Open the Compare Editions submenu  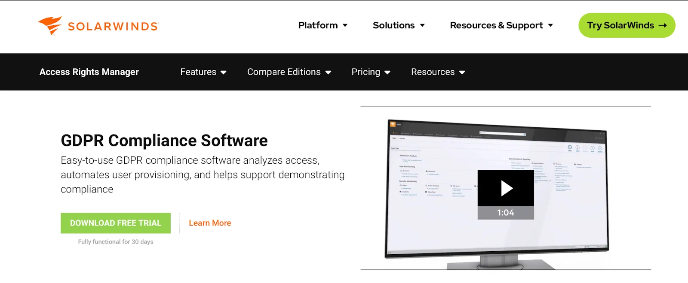pos(284,72)
